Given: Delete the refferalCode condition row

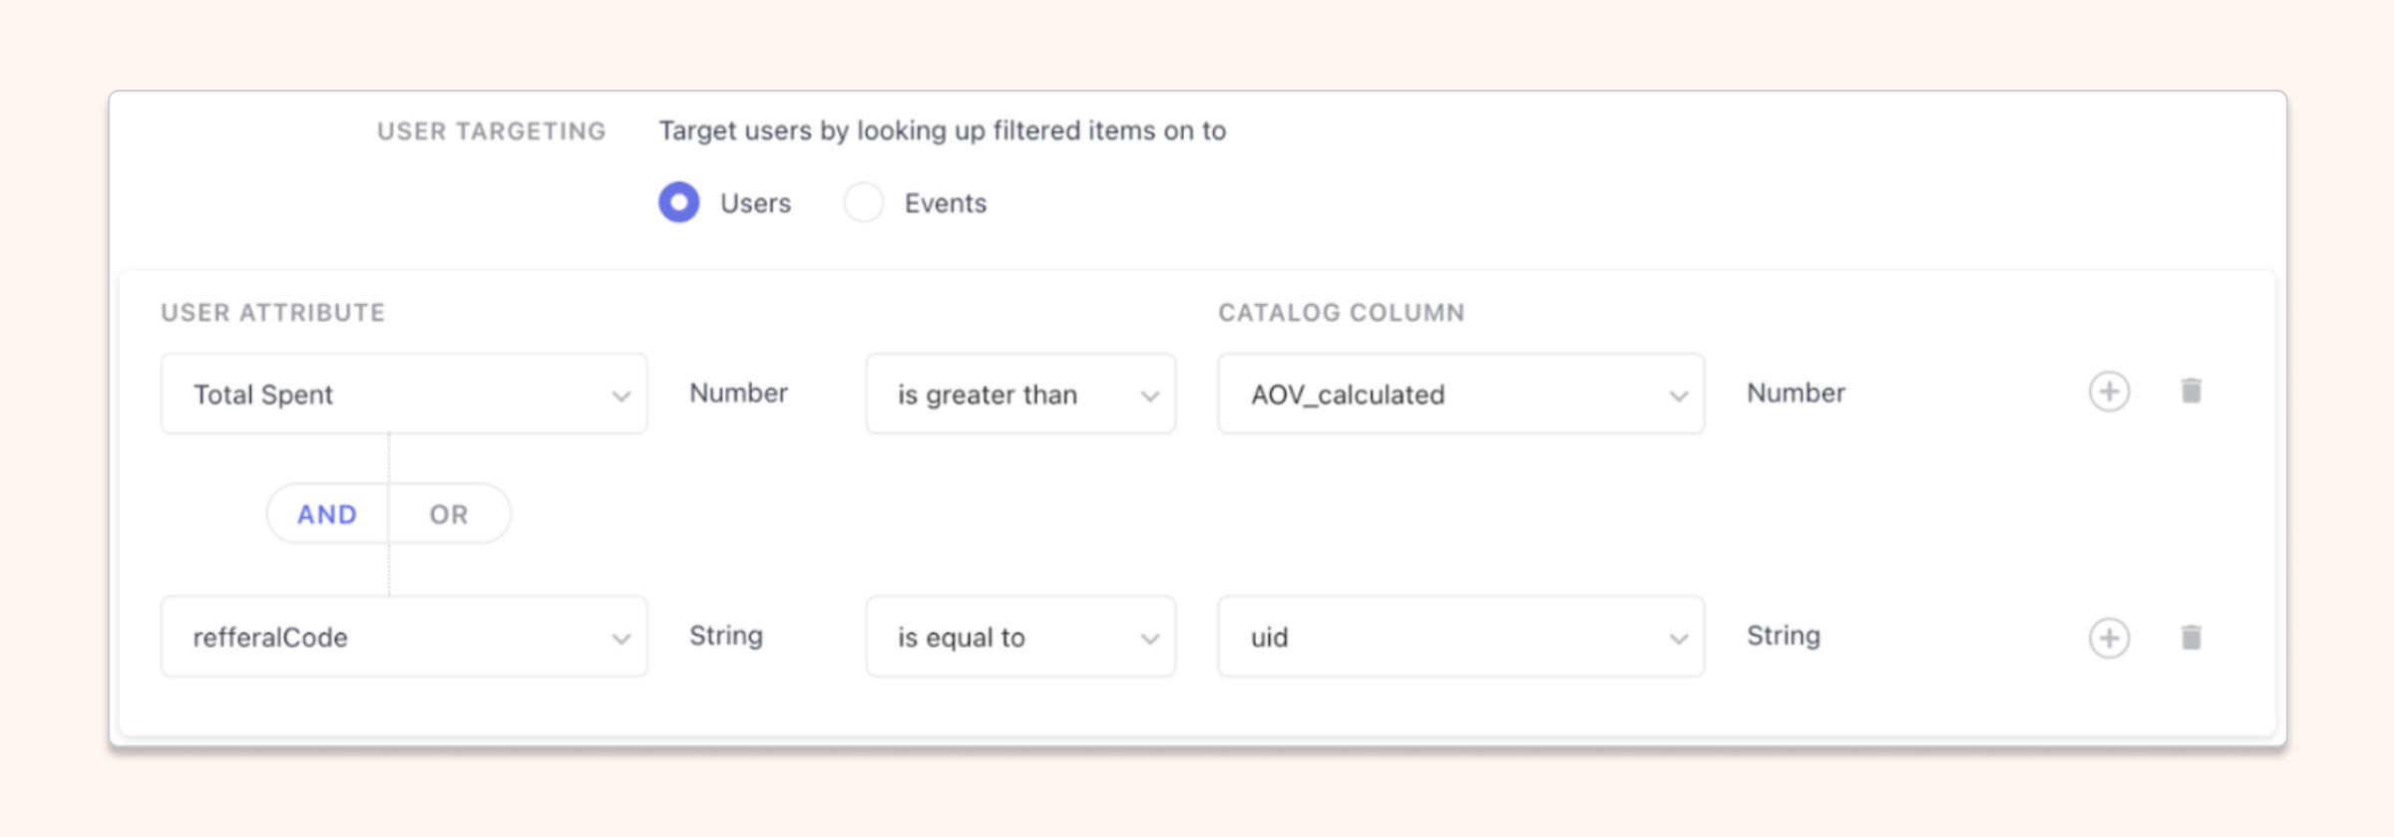Looking at the screenshot, I should 2191,637.
